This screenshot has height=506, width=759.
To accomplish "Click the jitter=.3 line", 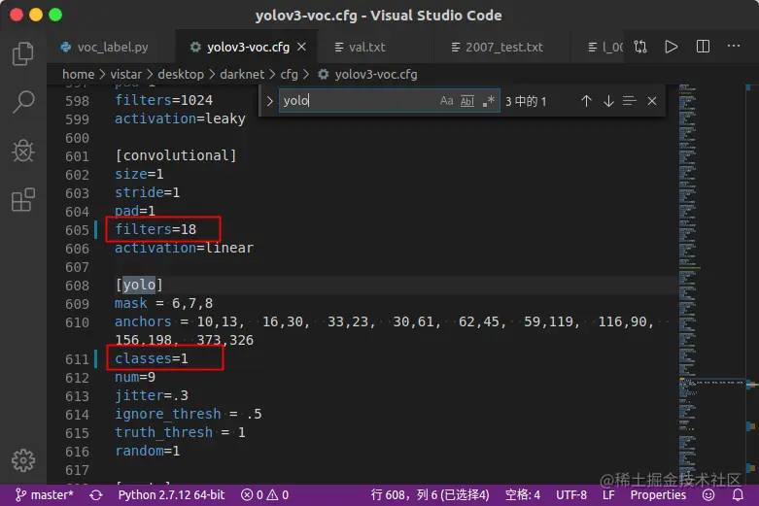I will click(151, 395).
